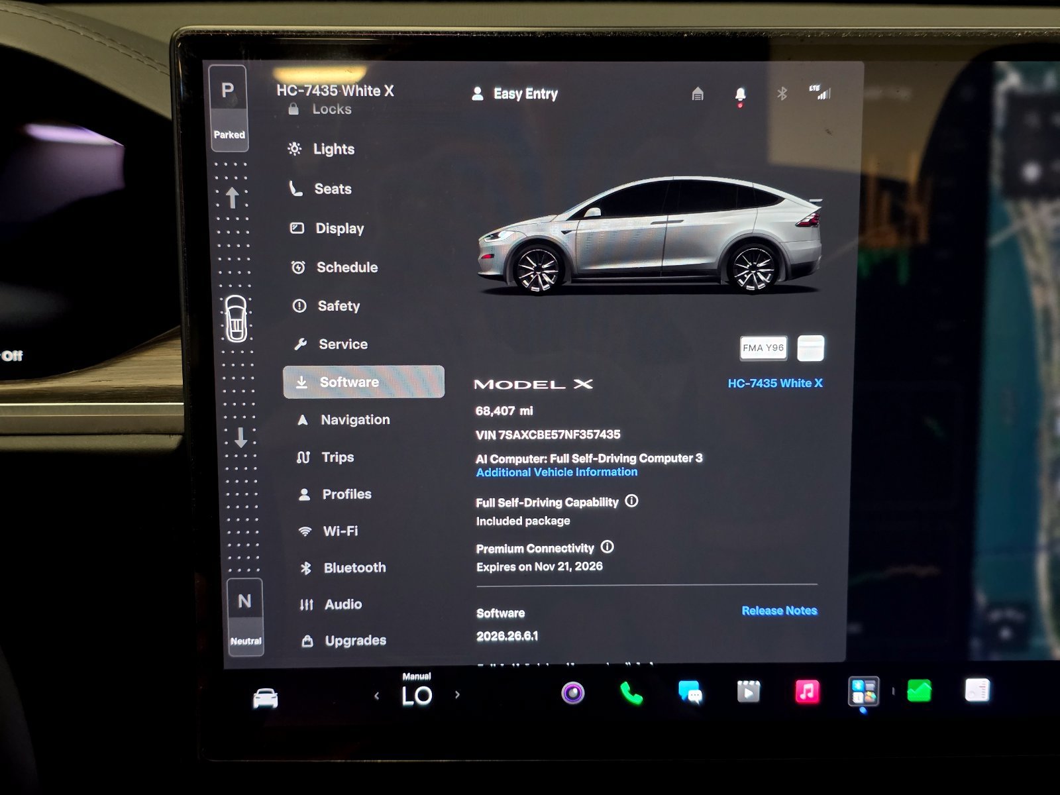
Task: Tap the down arrow for Reverse
Action: pyautogui.click(x=241, y=437)
